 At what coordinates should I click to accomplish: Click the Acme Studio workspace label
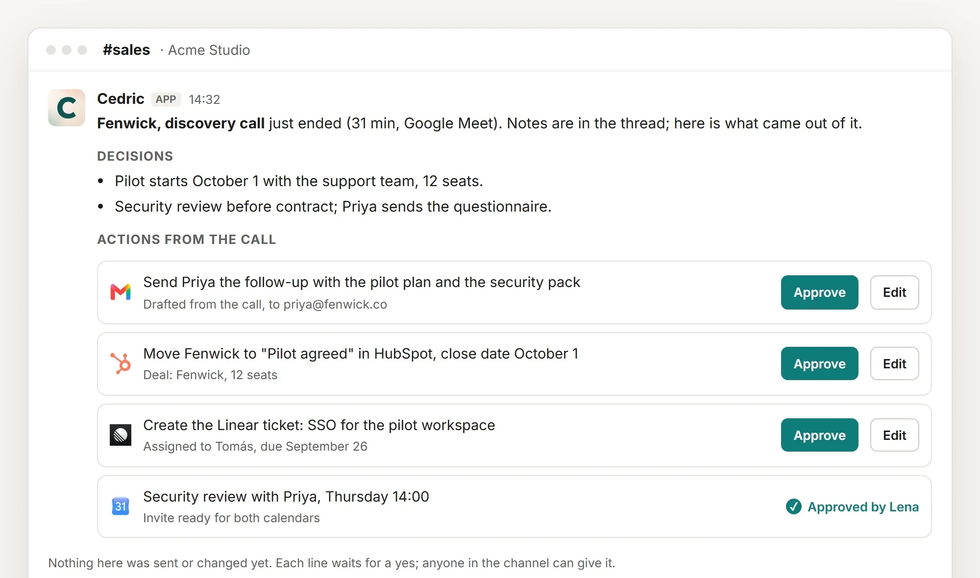209,50
